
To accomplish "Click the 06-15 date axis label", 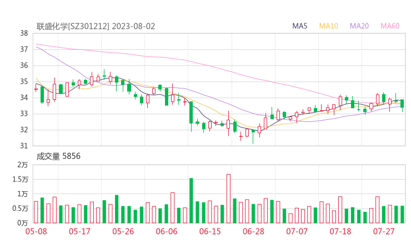I will [x=210, y=231].
